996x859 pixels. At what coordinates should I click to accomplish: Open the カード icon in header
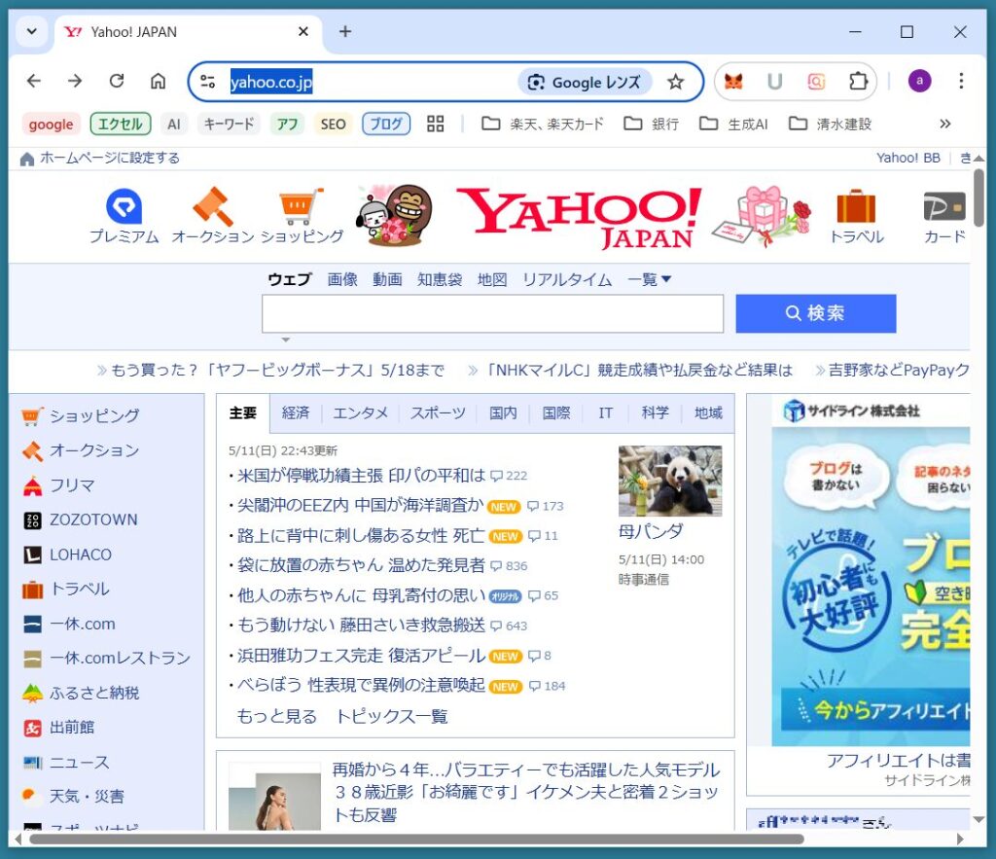click(945, 217)
